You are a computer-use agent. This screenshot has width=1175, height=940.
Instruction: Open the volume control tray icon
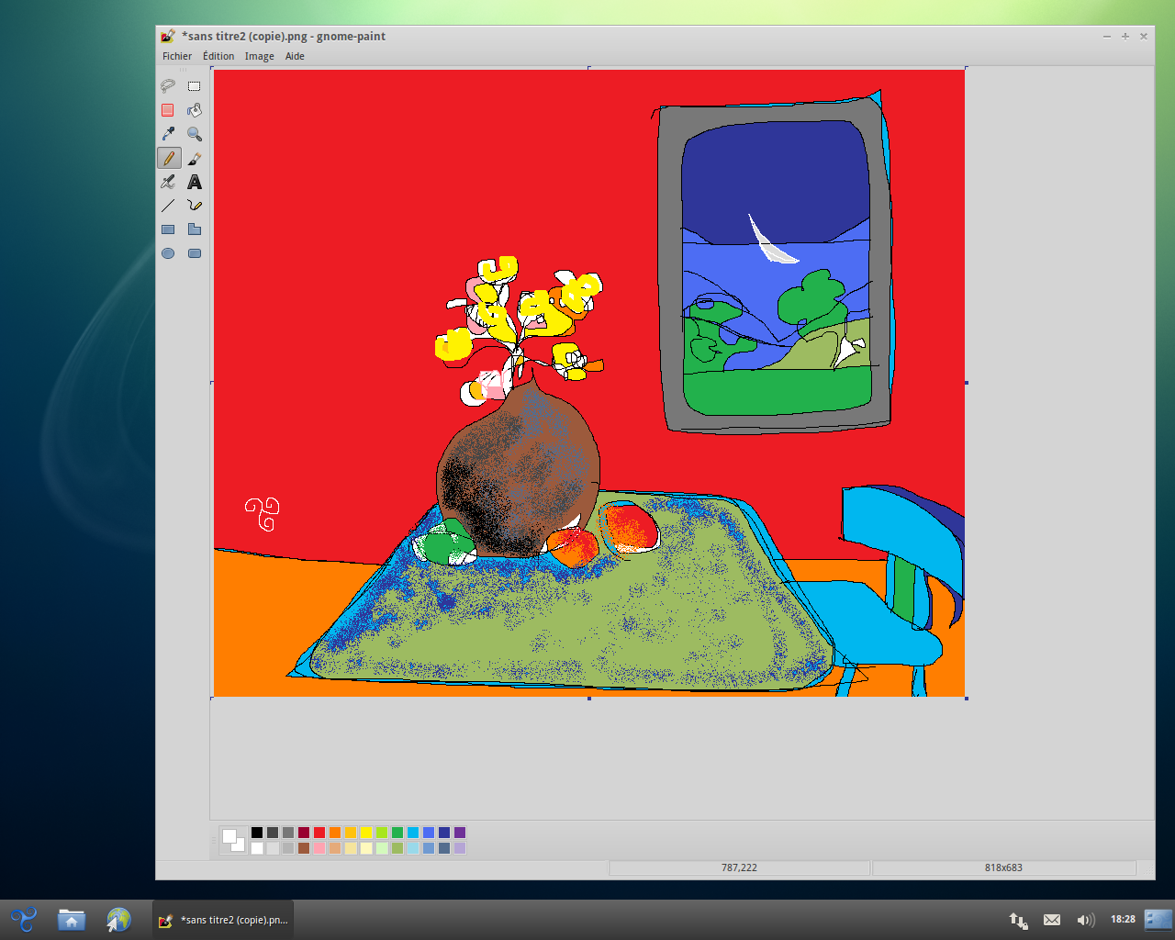tap(1086, 920)
